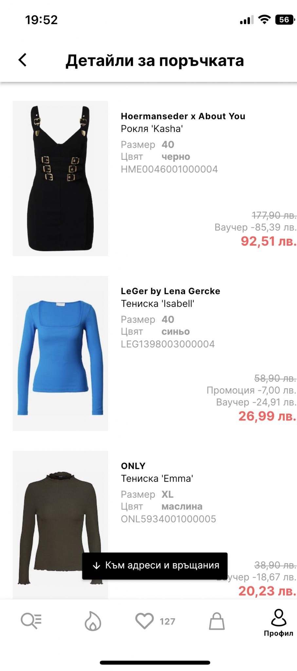
Task: Tap the Wi-Fi status icon
Action: pyautogui.click(x=264, y=20)
